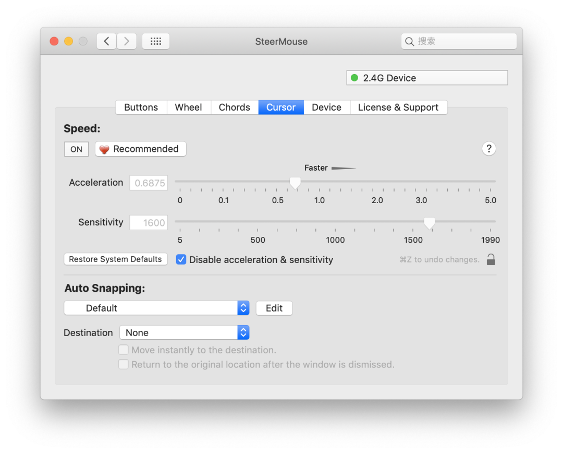Click the help question mark button
Viewport: 563px width, 453px height.
488,149
